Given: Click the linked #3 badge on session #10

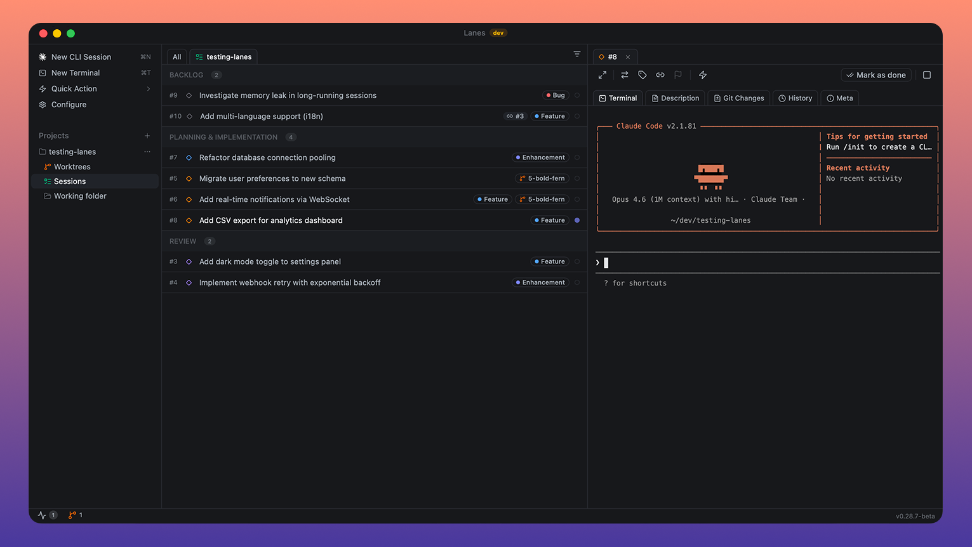Looking at the screenshot, I should 516,116.
